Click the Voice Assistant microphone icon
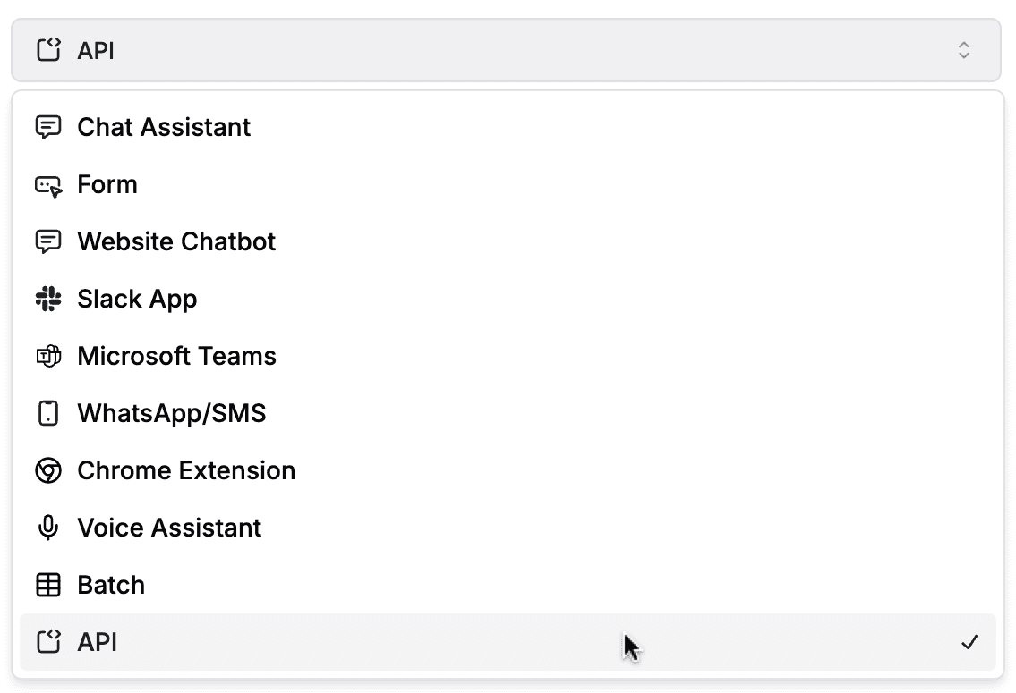The width and height of the screenshot is (1016, 693). point(48,528)
